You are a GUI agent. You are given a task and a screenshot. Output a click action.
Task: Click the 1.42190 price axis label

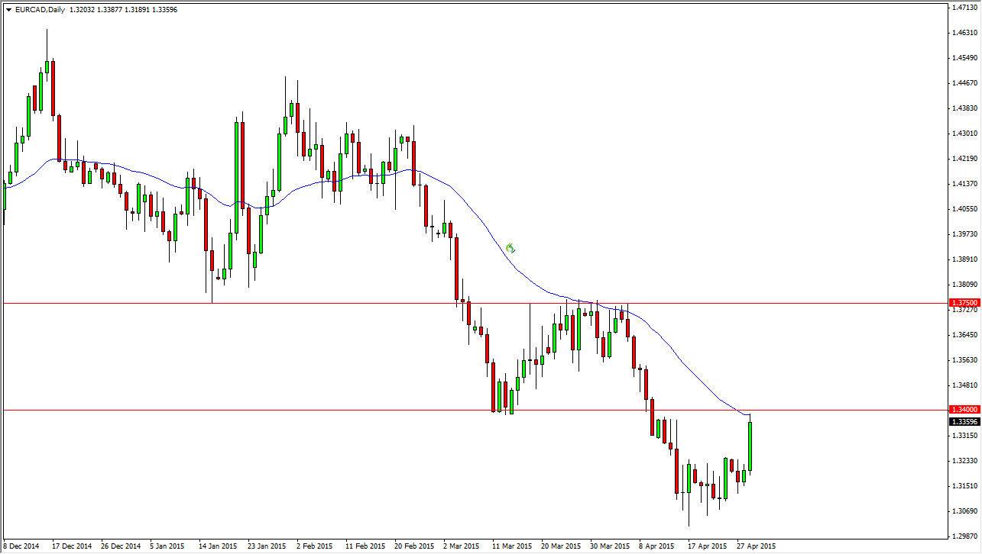click(x=966, y=159)
